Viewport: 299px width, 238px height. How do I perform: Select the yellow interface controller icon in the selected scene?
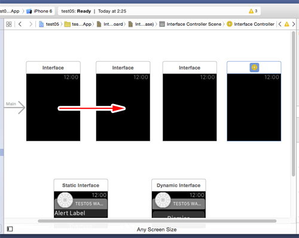click(x=254, y=68)
